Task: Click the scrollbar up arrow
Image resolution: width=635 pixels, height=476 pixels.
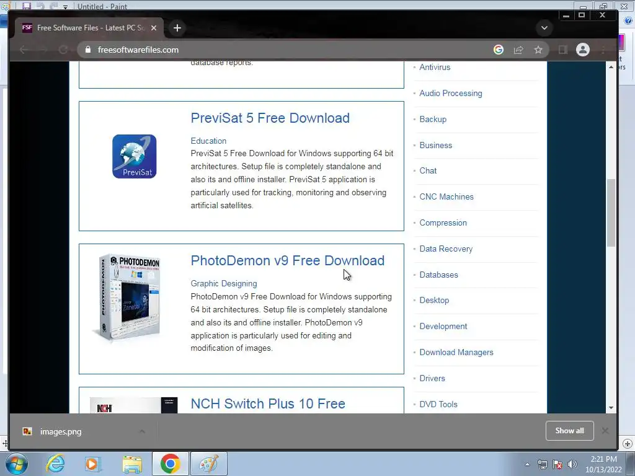Action: [x=611, y=67]
